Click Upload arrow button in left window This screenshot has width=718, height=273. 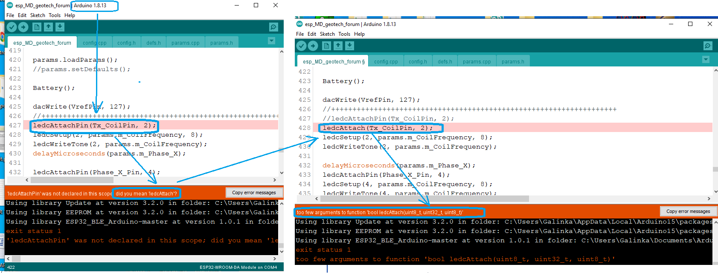point(23,27)
